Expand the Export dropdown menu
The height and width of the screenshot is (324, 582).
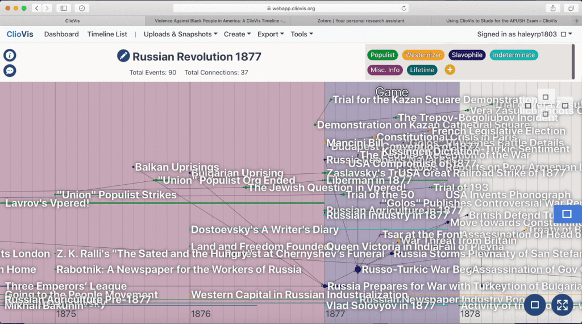(271, 34)
